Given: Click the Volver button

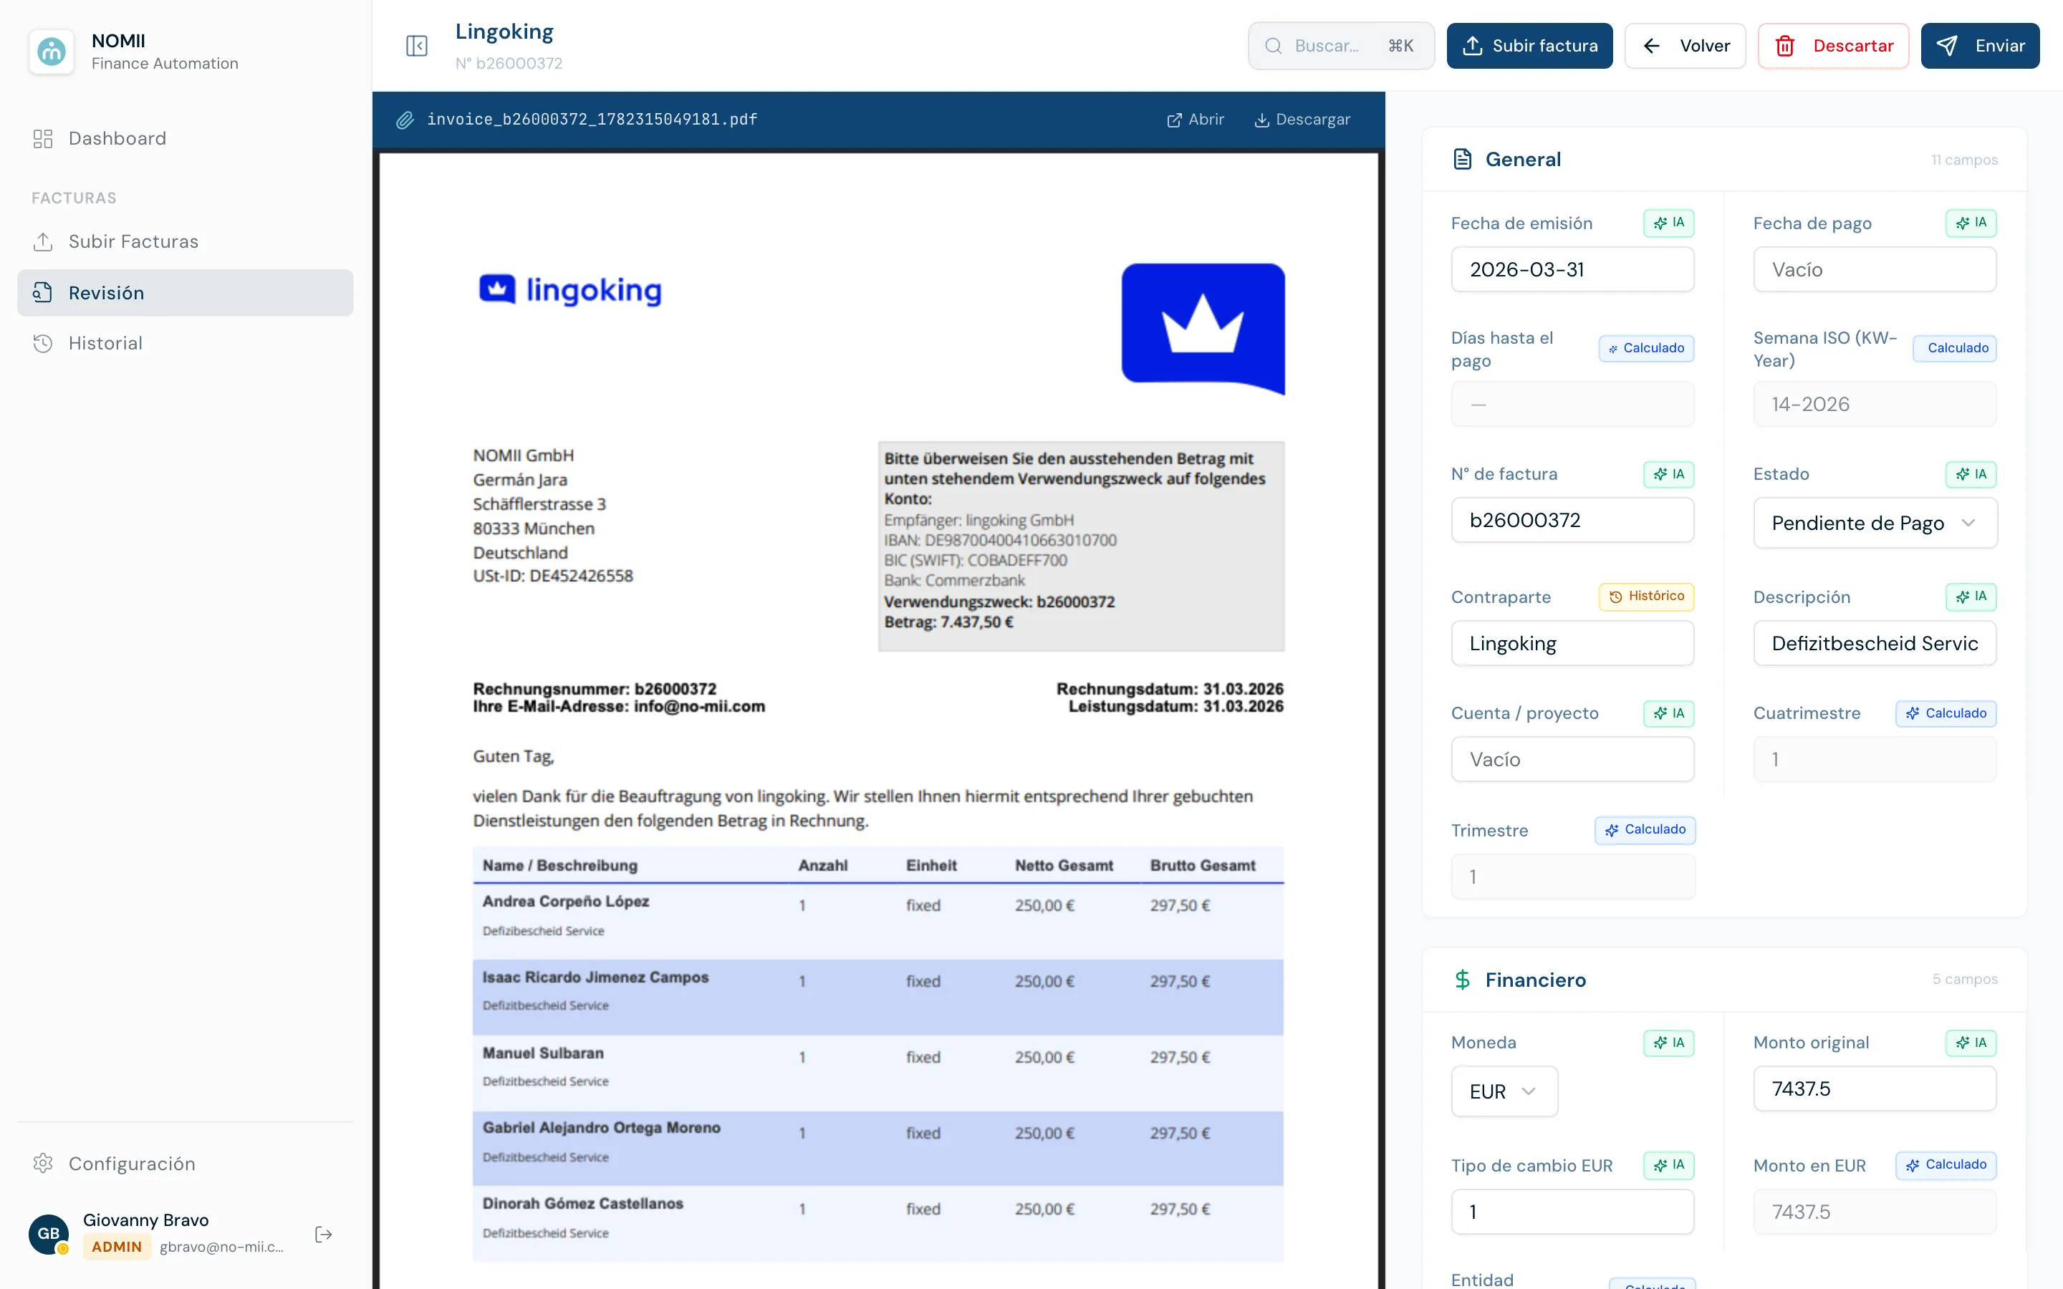Looking at the screenshot, I should tap(1685, 46).
